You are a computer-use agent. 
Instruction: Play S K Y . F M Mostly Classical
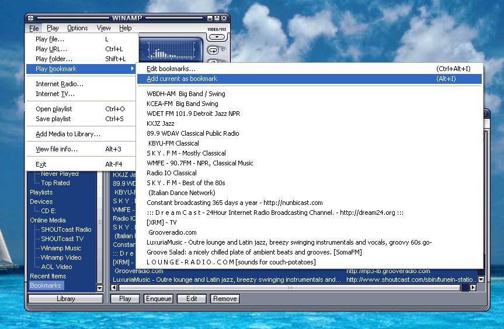pyautogui.click(x=309, y=154)
